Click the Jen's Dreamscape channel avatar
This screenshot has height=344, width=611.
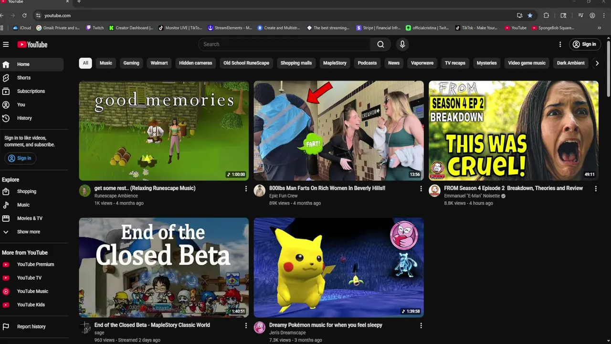[260, 328]
